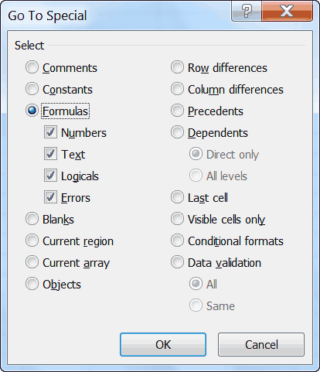Click the OK button
Screen dimensions: 320x372
coord(163,345)
